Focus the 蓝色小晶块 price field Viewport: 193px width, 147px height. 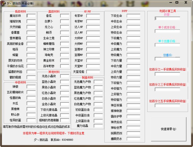click(x=65, y=82)
